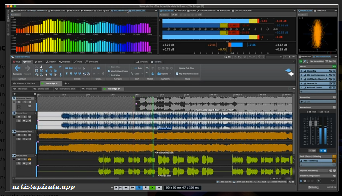Click the add effect plus slot
This screenshot has height=196, width=342.
pos(317,92)
